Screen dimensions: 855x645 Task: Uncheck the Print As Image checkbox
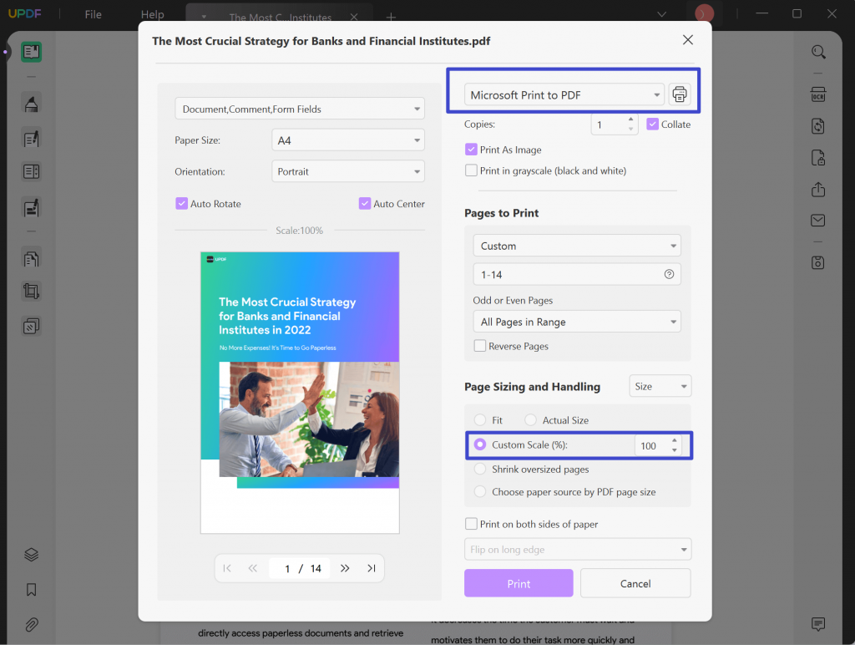point(472,149)
